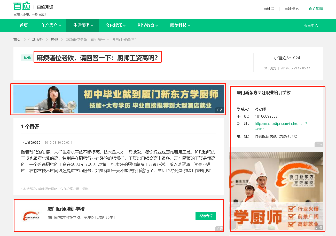Expand the 科学教育 menu
The image size is (336, 236).
coord(147,26)
